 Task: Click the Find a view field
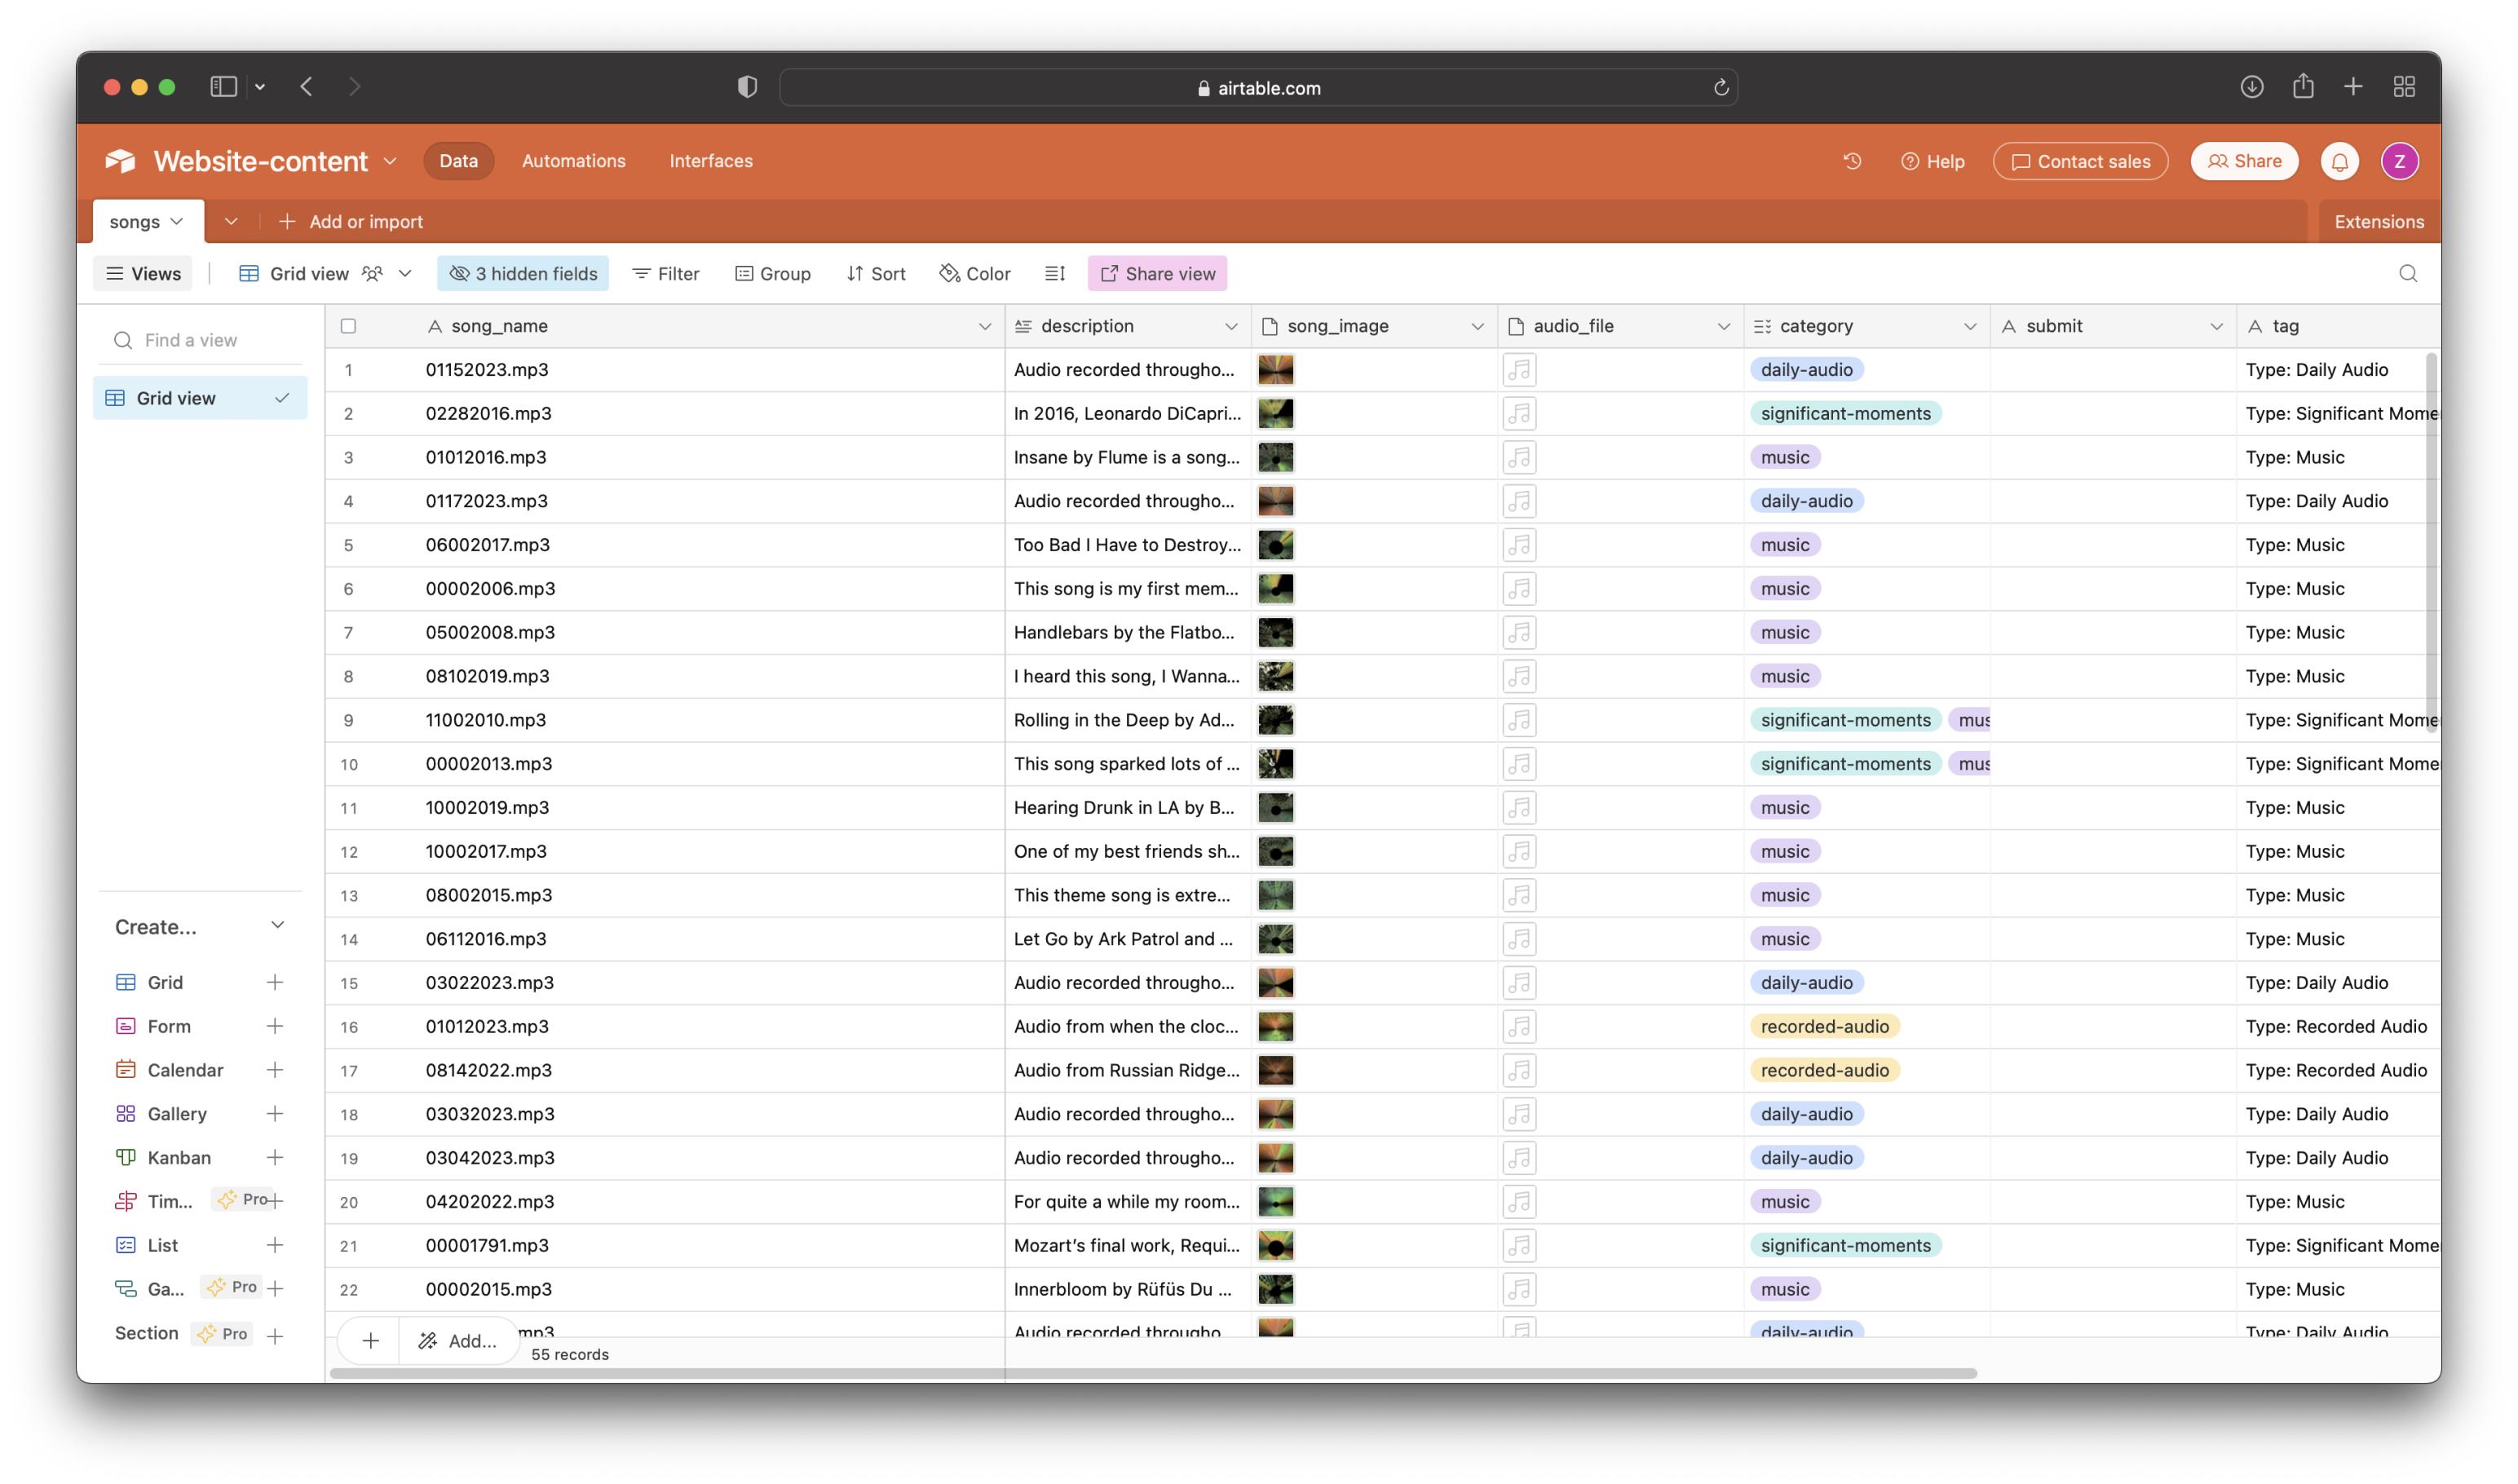tap(200, 340)
